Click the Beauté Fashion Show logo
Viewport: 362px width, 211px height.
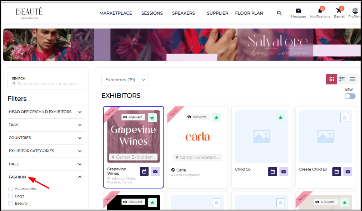pos(29,13)
